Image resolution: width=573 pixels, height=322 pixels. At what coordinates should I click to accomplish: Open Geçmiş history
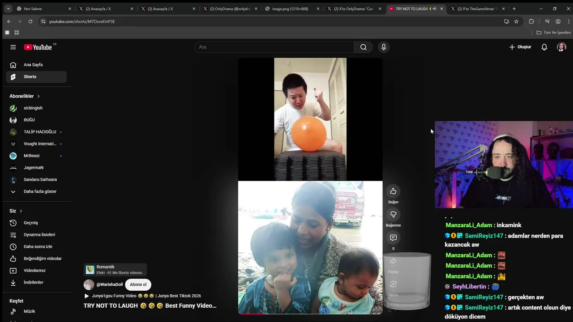(36, 223)
